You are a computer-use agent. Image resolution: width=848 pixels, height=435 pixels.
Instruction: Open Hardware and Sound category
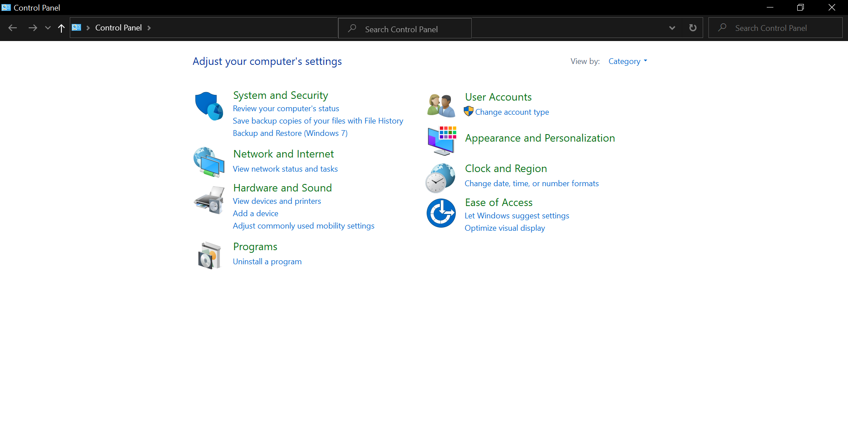point(283,188)
